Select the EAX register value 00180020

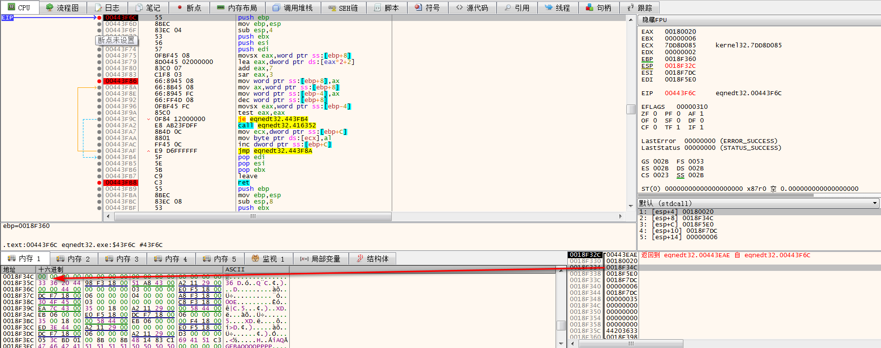tap(681, 32)
